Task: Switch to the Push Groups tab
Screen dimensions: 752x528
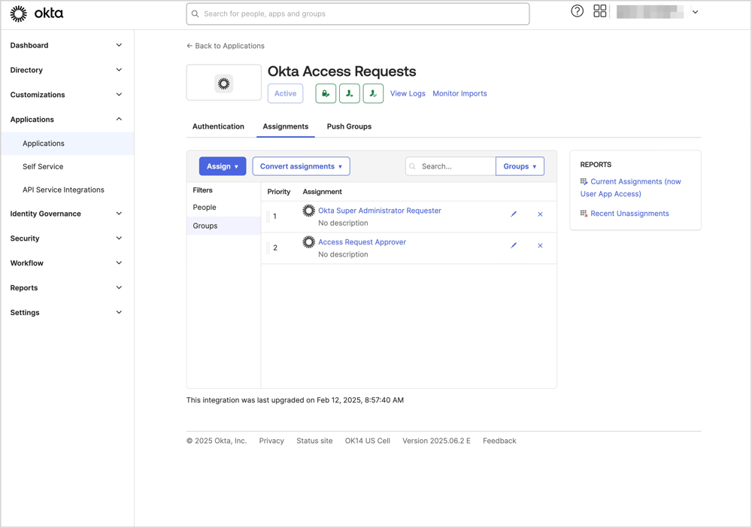Action: [349, 126]
